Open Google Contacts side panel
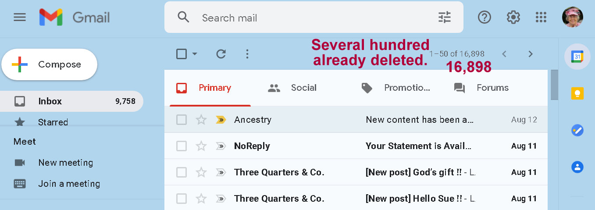595x210 pixels. coord(577,167)
